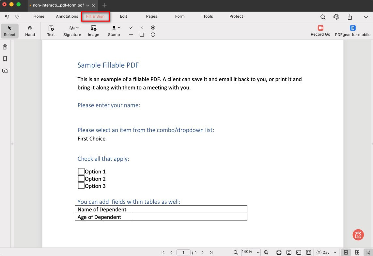Check the Option 1 checkbox
373x256 pixels.
click(81, 171)
